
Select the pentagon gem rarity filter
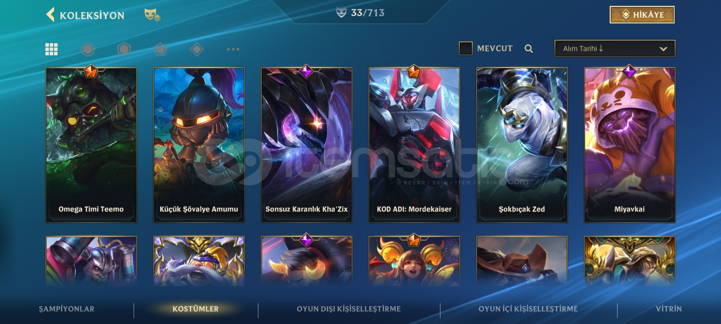click(x=160, y=49)
